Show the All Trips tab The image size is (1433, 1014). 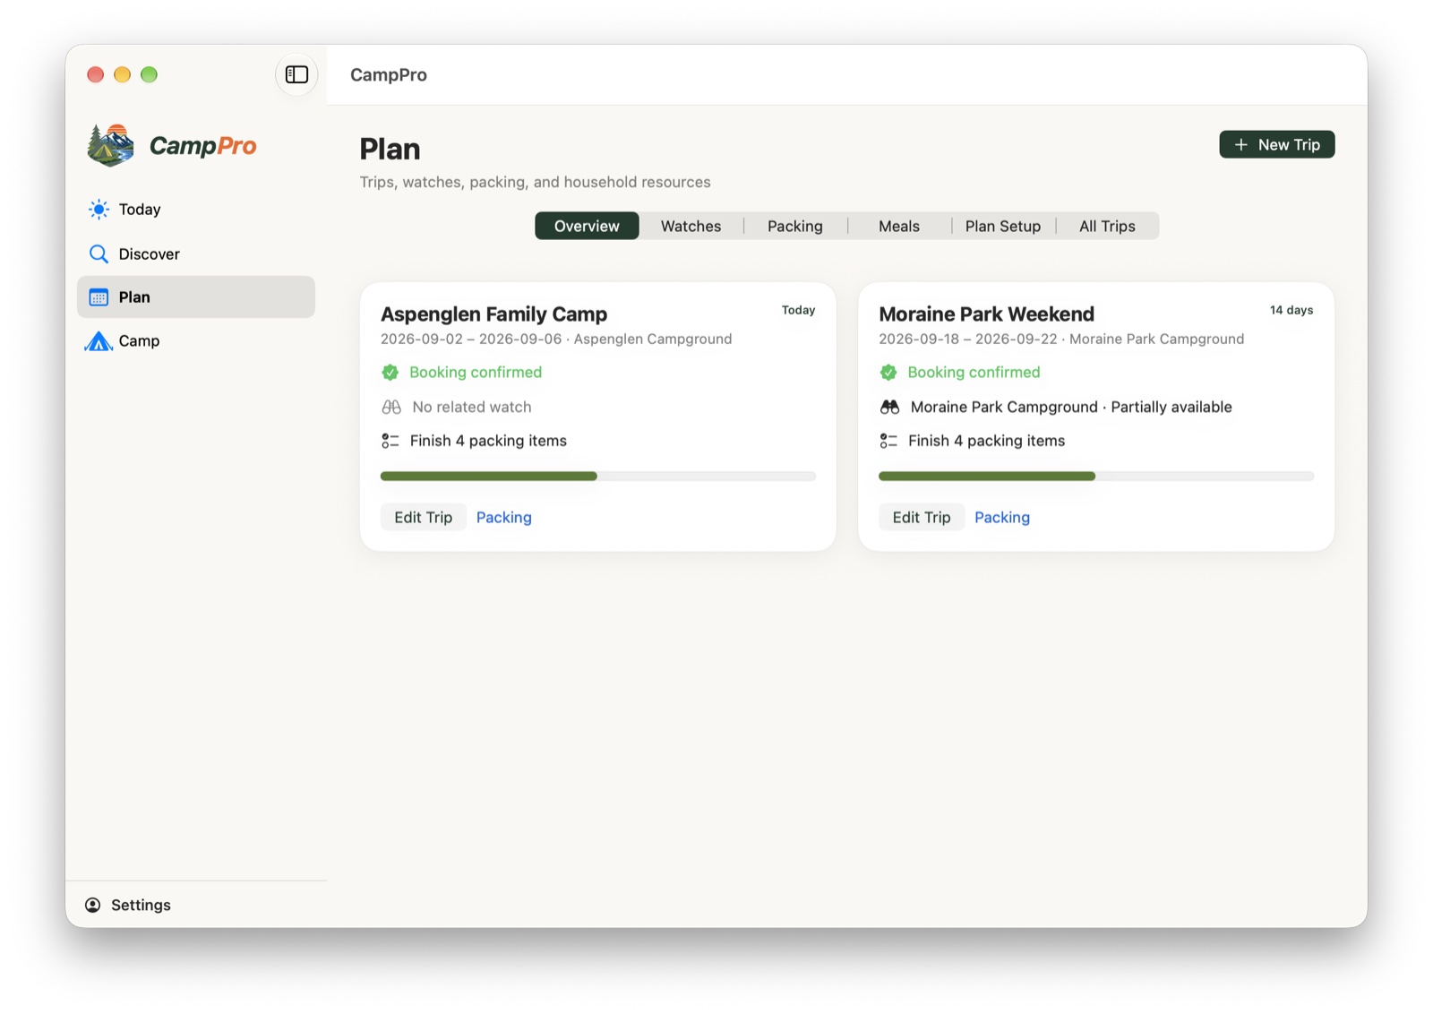click(1107, 226)
